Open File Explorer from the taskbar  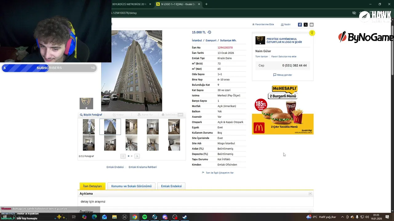click(115, 217)
